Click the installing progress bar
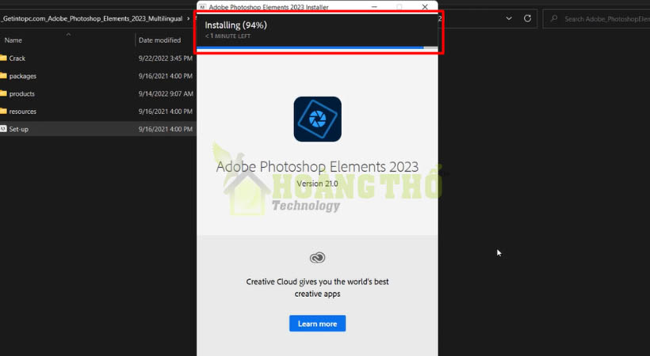Viewport: 650px width, 356px height. (x=317, y=48)
